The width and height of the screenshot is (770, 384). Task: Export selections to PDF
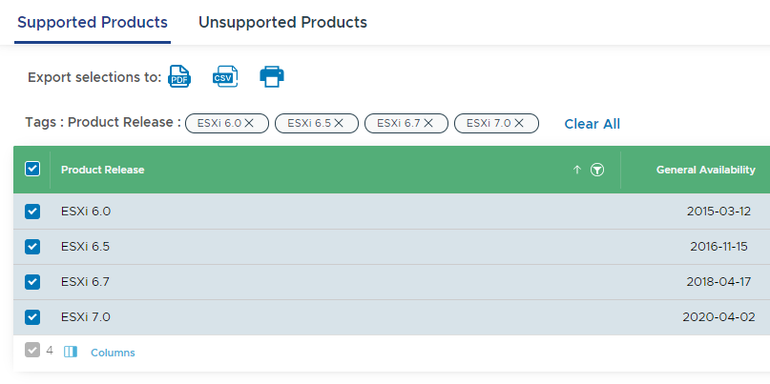179,76
